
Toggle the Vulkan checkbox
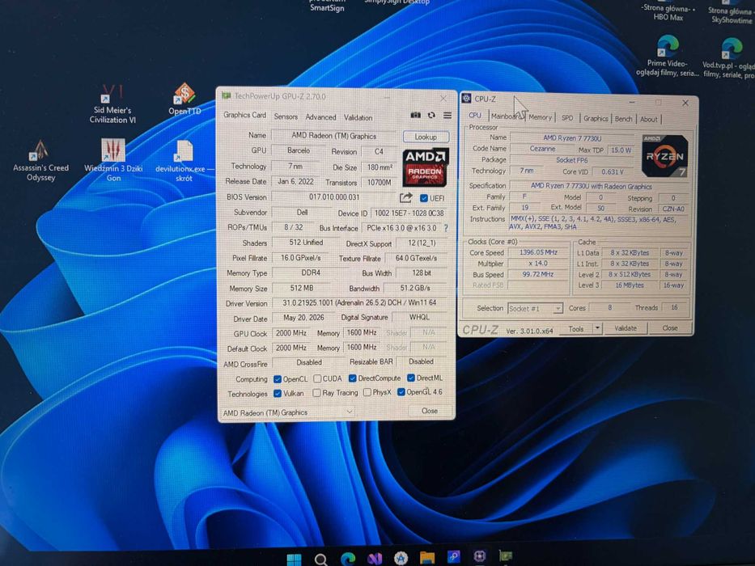click(x=278, y=393)
